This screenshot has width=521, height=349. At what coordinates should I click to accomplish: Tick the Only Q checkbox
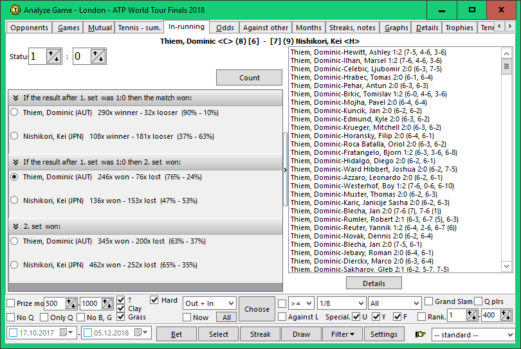pyautogui.click(x=44, y=317)
